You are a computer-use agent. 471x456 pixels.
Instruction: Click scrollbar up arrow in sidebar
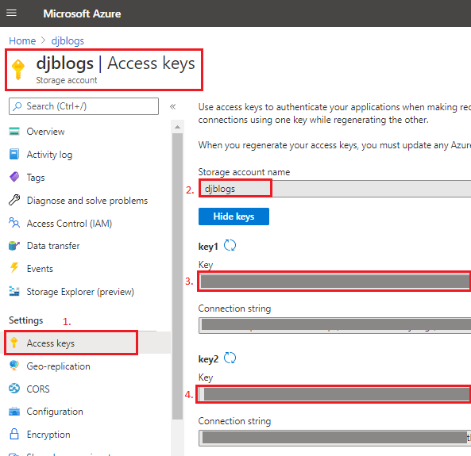tap(178, 127)
